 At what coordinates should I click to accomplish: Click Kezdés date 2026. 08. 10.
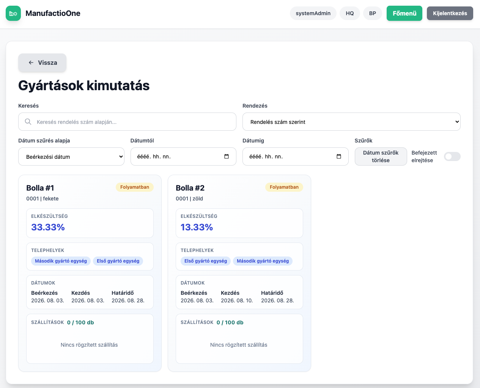[237, 300]
